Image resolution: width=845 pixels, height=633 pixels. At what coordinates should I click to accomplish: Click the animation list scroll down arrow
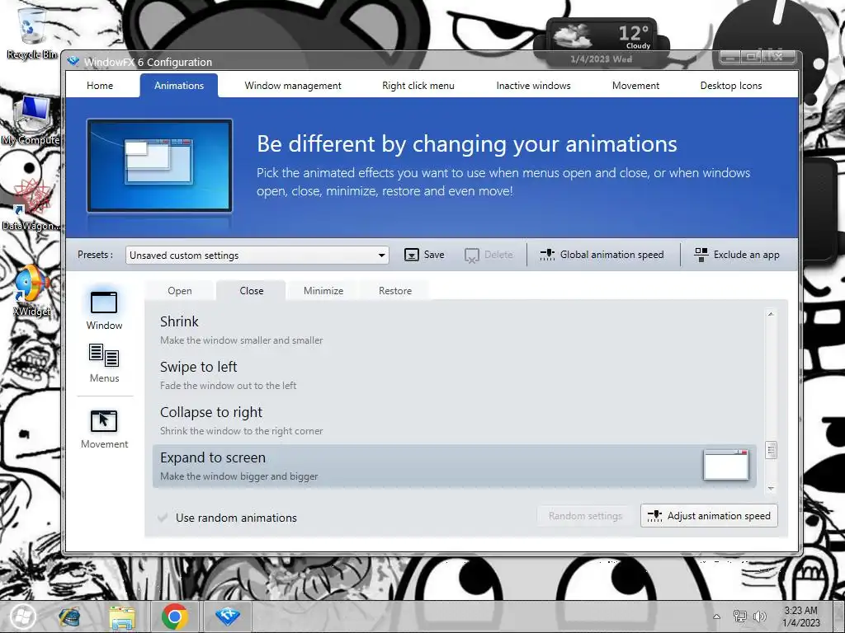point(771,488)
